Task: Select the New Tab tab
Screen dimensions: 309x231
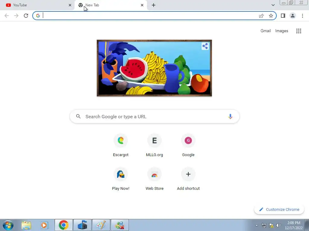Action: click(x=111, y=5)
